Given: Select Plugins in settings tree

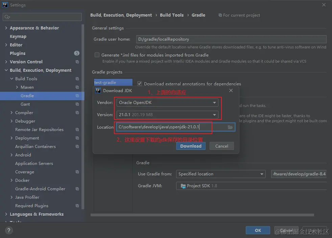Looking at the screenshot, I should tap(18, 53).
